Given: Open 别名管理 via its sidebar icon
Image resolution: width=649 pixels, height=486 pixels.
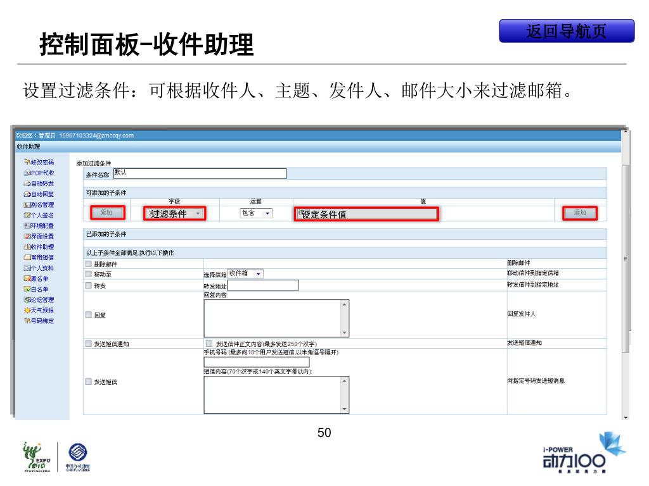Looking at the screenshot, I should coord(27,204).
